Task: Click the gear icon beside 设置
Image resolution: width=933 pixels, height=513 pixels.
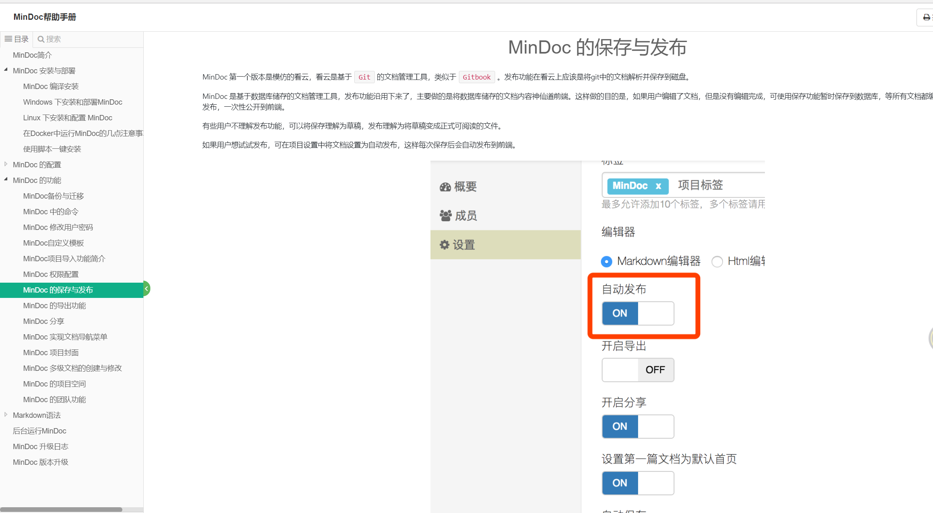Action: [x=444, y=245]
